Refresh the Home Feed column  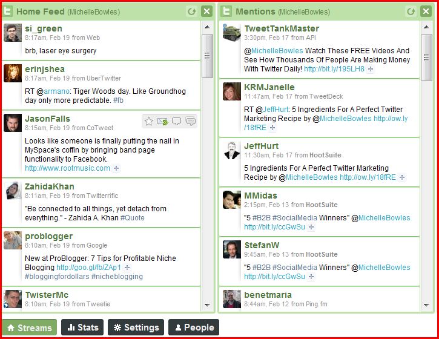tap(192, 12)
